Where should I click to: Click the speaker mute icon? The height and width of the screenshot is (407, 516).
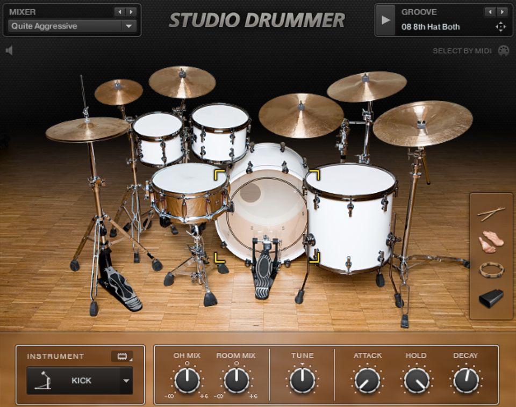pyautogui.click(x=9, y=50)
